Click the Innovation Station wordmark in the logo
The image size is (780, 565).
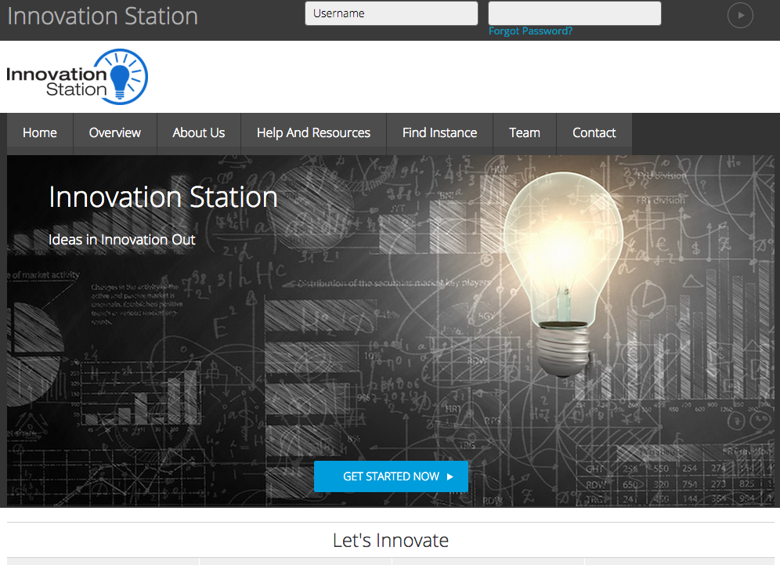56,81
